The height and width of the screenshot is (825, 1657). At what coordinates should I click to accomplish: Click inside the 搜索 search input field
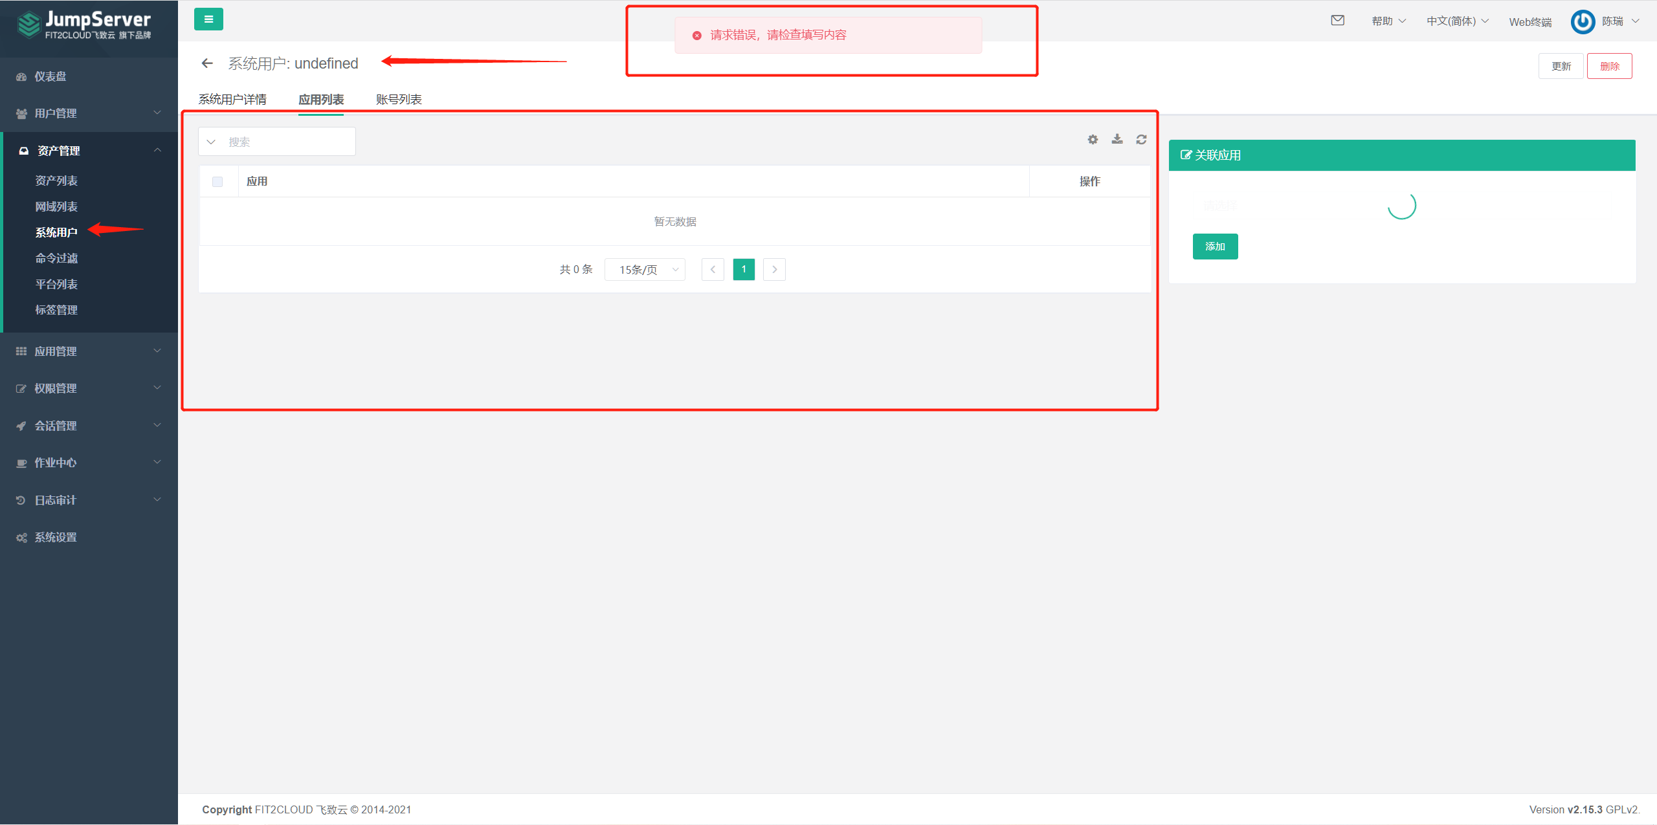[x=285, y=141]
